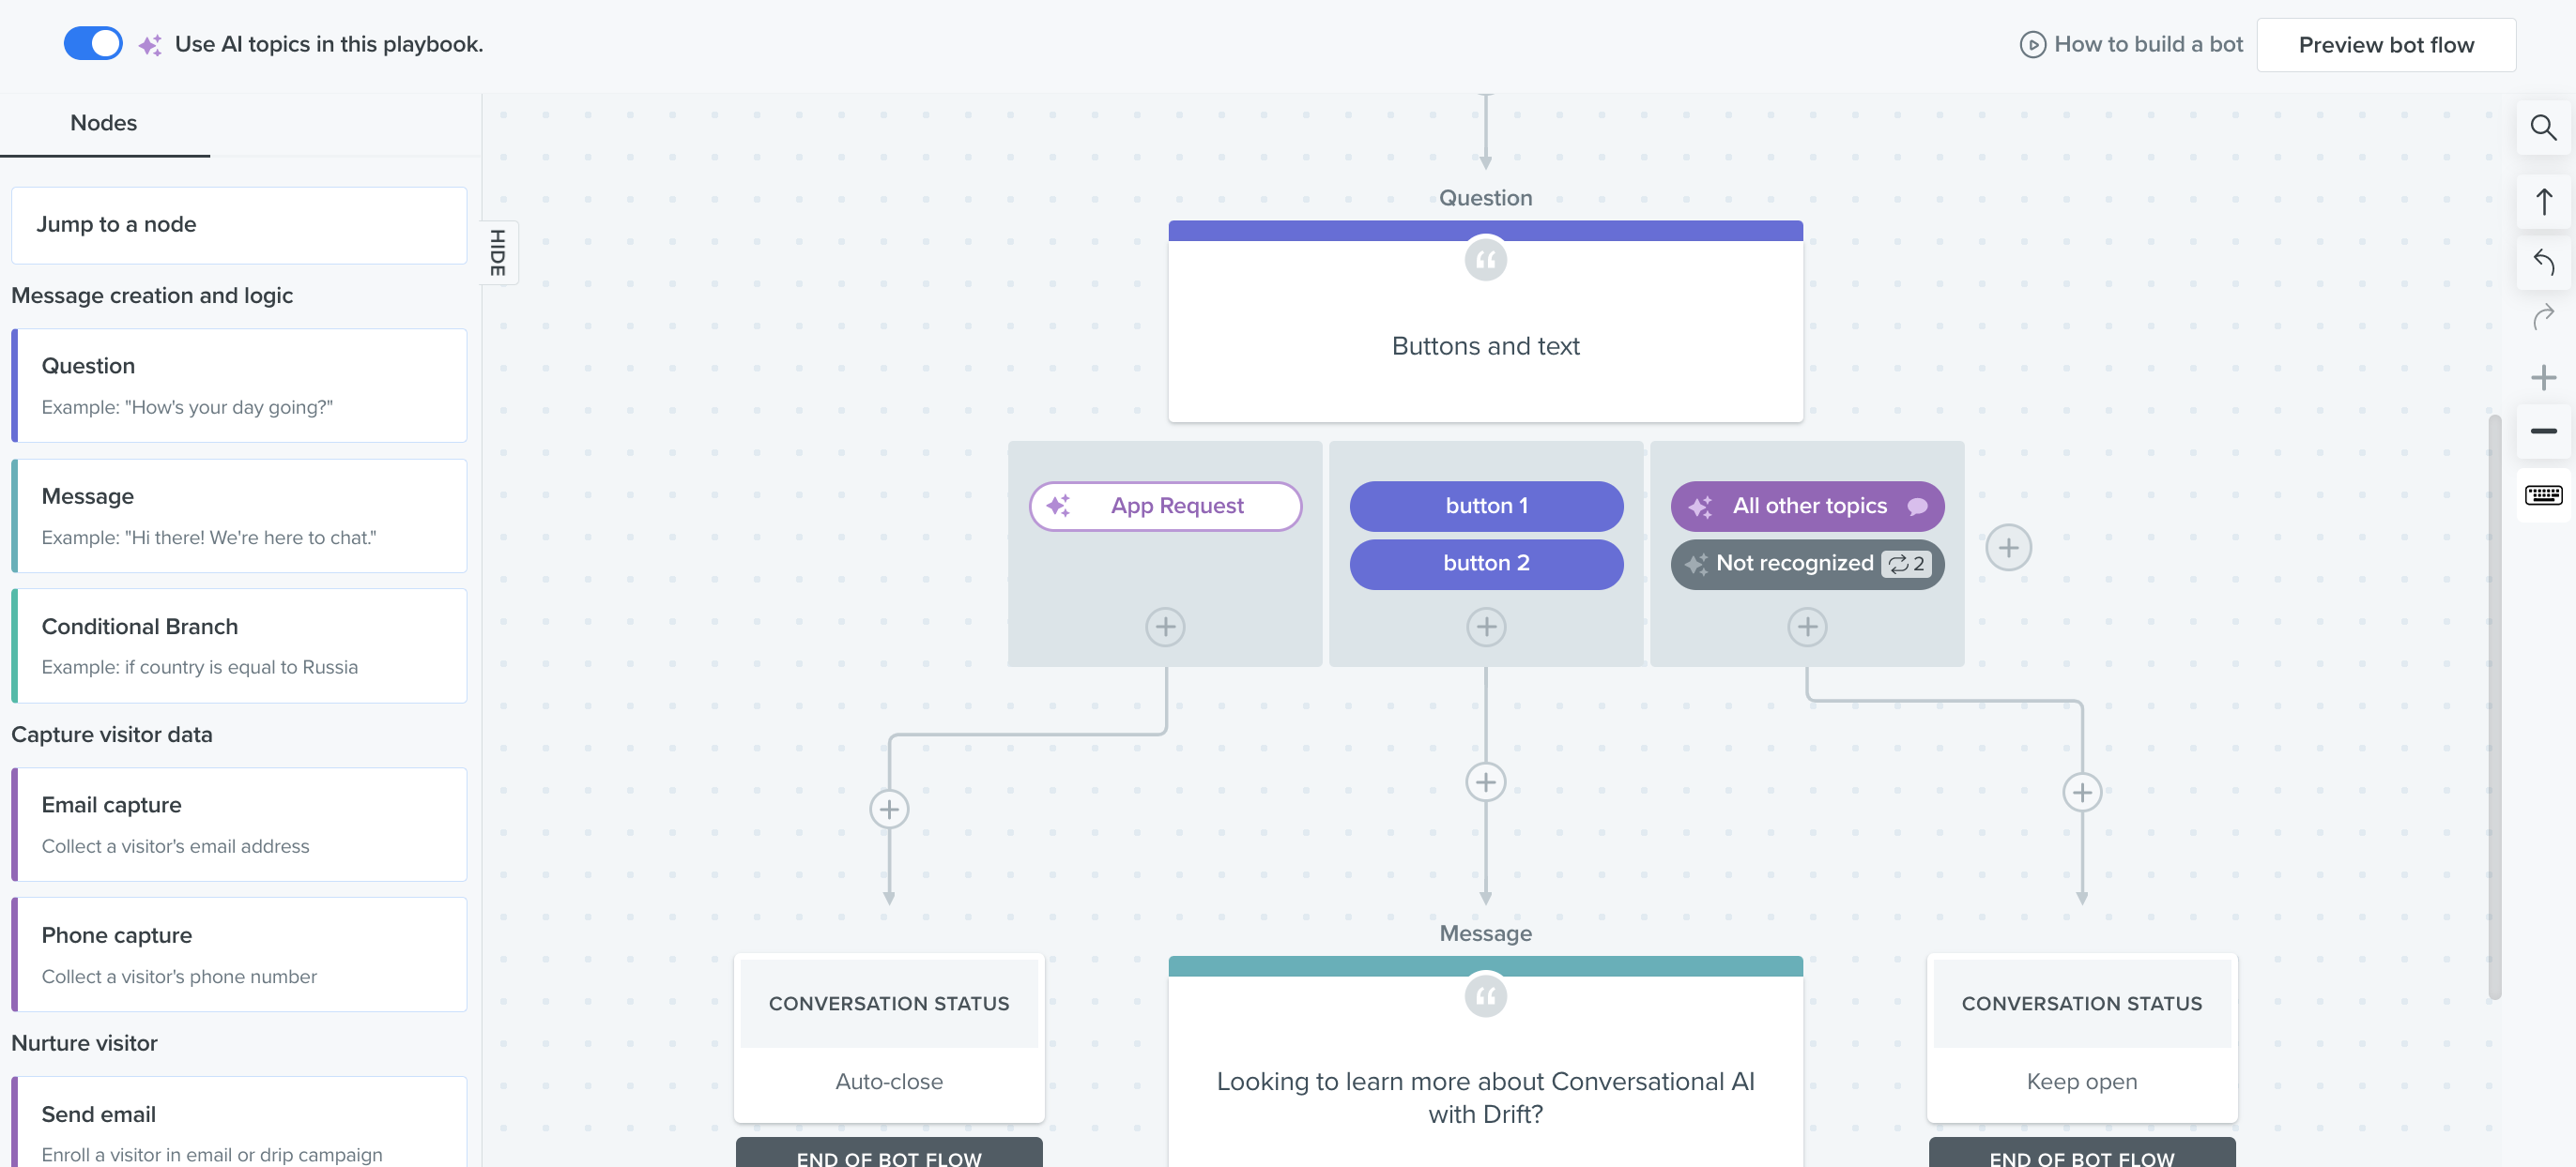Screen dimensions: 2576x1167
Task: Pick the Question node card in sidebar
Action: 239,386
